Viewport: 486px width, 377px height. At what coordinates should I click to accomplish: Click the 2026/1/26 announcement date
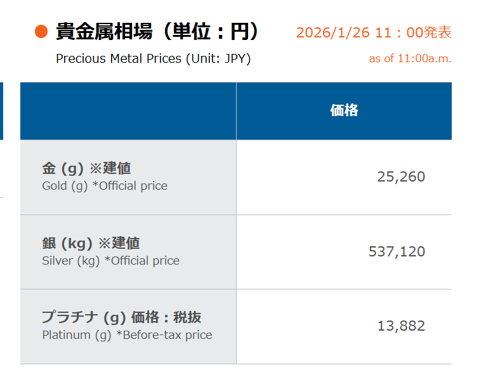[x=332, y=33]
